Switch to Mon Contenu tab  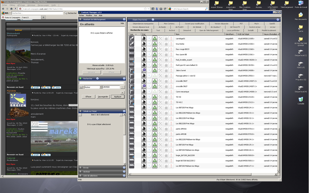(169, 24)
